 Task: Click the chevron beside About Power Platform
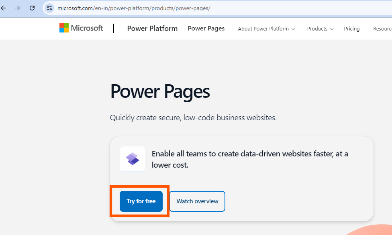click(293, 29)
